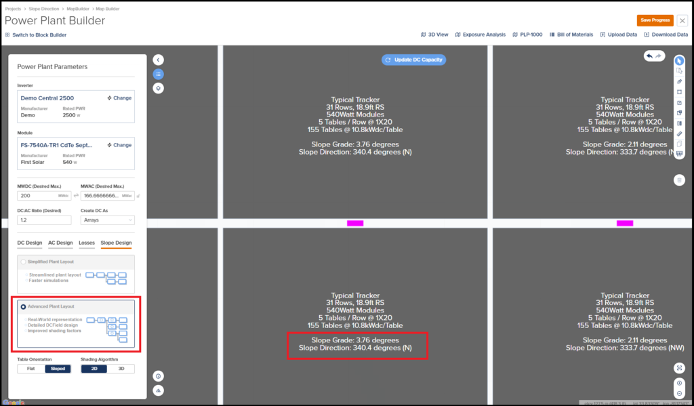Click the Power Plant Parameters heading
The image size is (694, 406).
click(x=52, y=67)
